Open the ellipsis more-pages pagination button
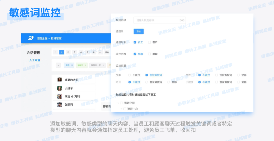 [x=100, y=52]
